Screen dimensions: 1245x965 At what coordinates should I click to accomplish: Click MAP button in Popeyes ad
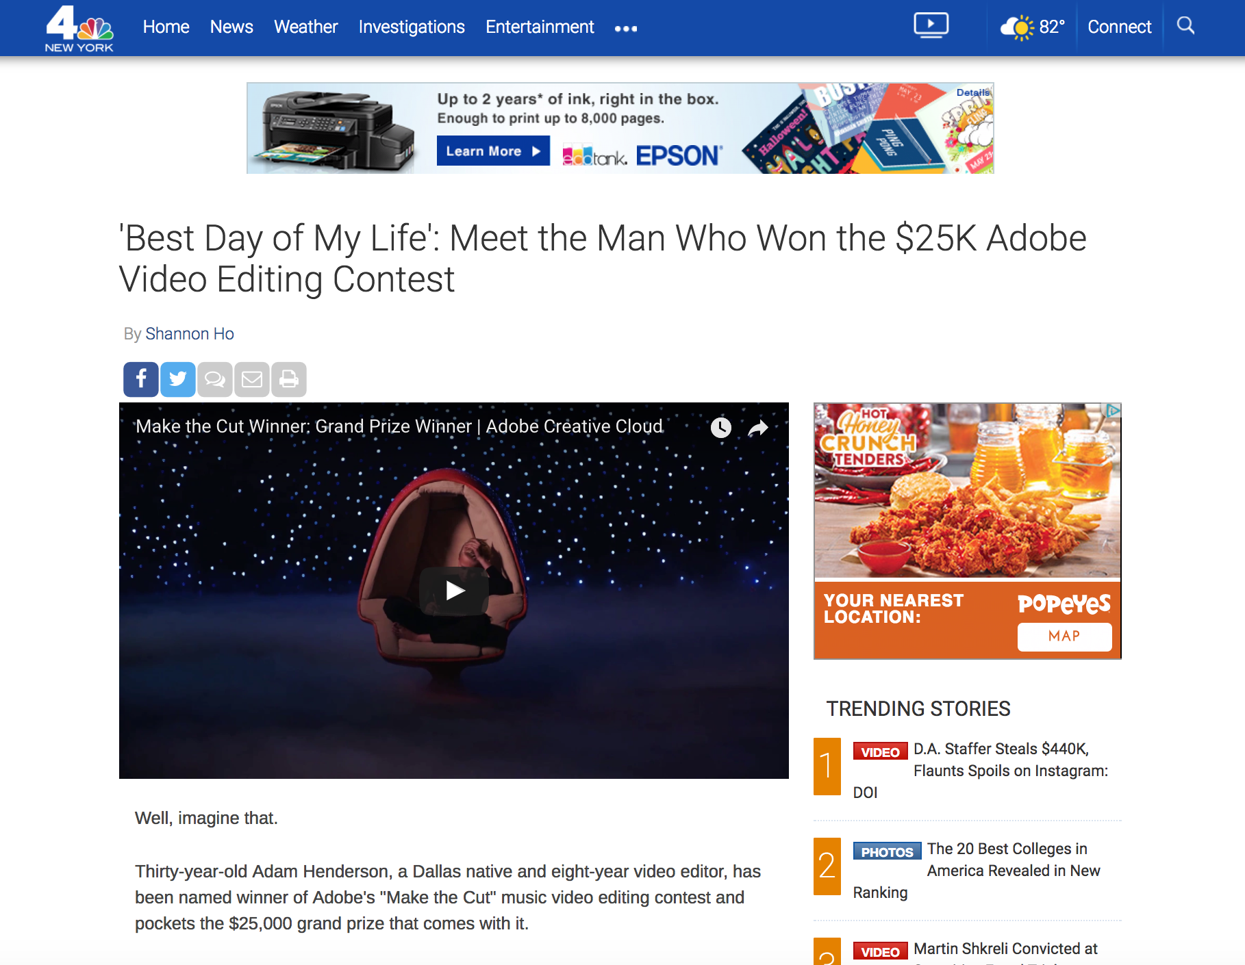tap(1064, 636)
